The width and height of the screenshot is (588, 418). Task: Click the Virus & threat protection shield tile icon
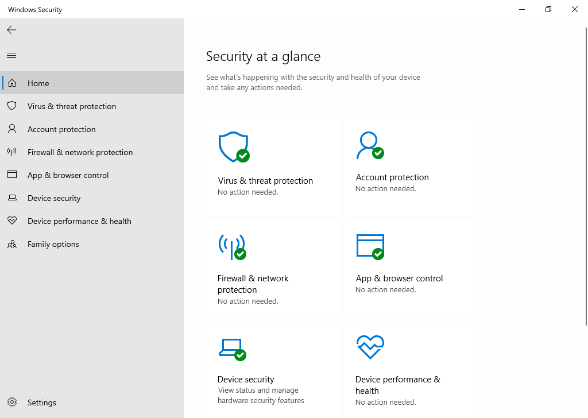point(233,147)
